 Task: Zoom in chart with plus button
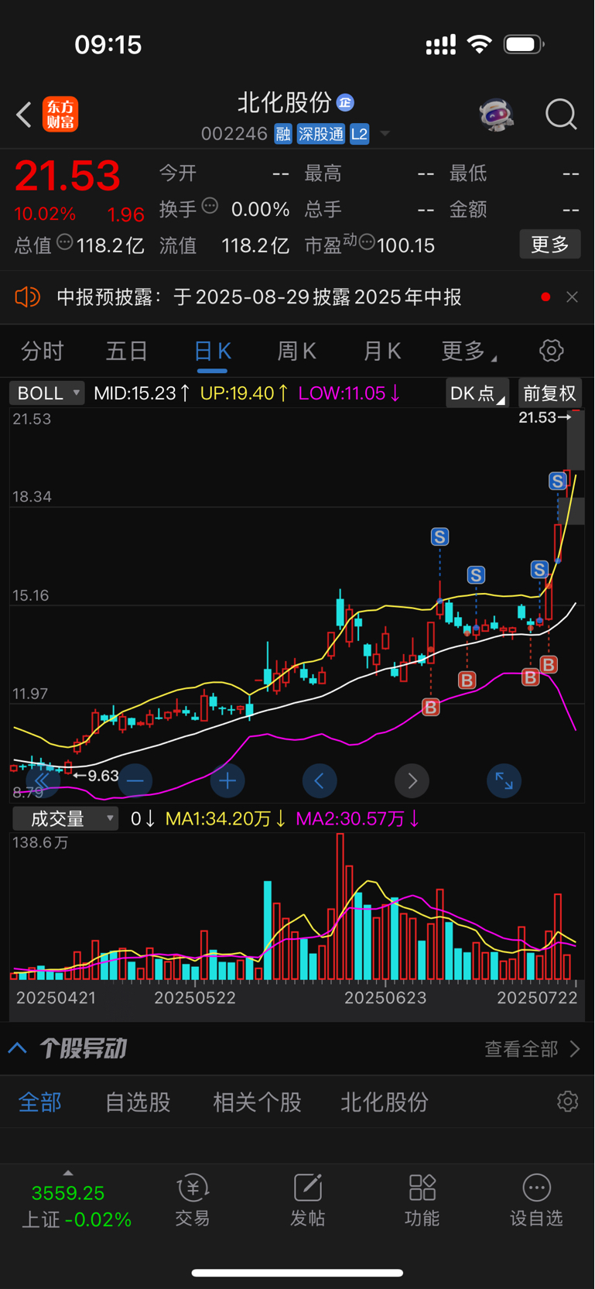[x=227, y=781]
